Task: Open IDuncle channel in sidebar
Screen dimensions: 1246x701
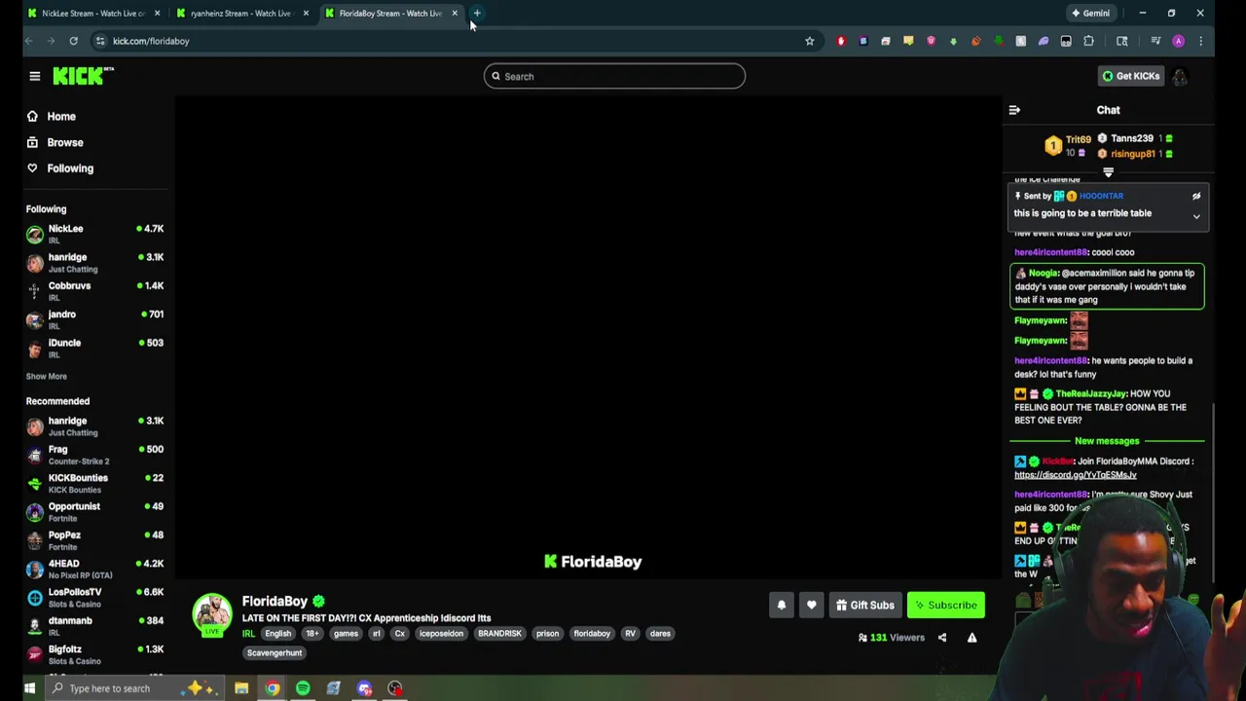Action: tap(95, 348)
